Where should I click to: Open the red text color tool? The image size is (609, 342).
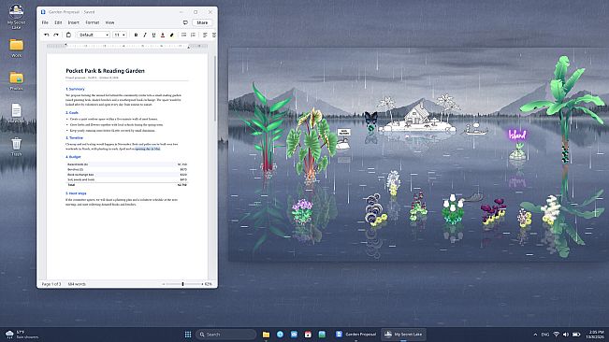tap(163, 35)
